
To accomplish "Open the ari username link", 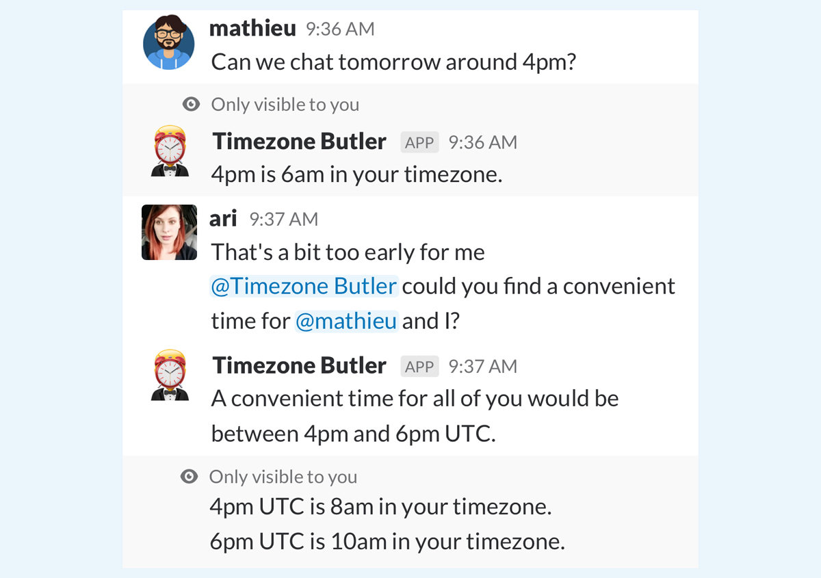I will tap(223, 219).
